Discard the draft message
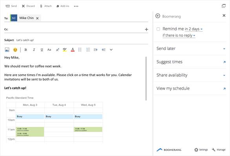The height and width of the screenshot is (156, 230). coord(28,6)
